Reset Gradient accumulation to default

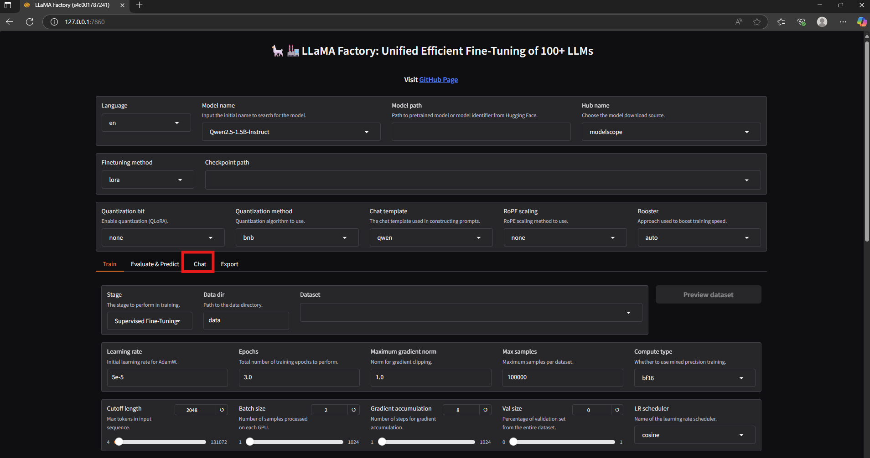pyautogui.click(x=486, y=410)
